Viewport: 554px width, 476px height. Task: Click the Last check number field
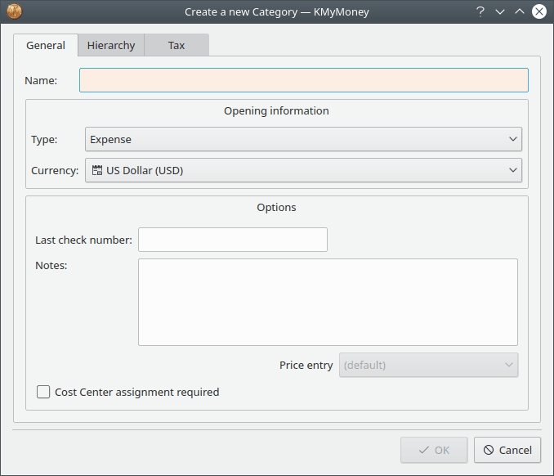point(233,240)
